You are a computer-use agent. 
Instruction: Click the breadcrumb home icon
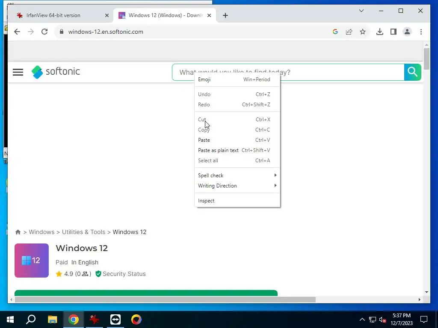click(x=18, y=232)
